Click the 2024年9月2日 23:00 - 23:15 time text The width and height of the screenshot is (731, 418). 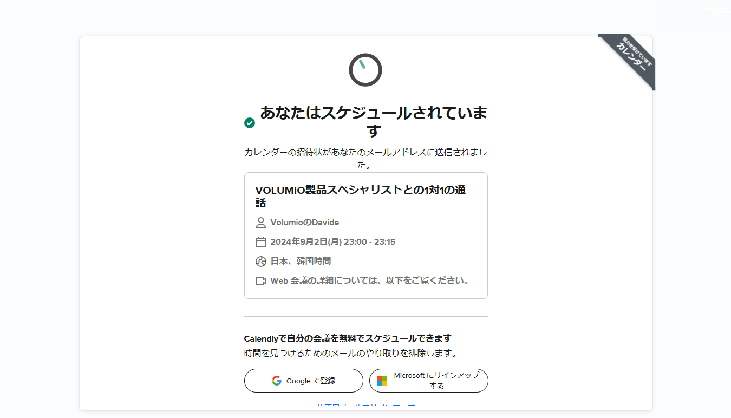tap(333, 242)
